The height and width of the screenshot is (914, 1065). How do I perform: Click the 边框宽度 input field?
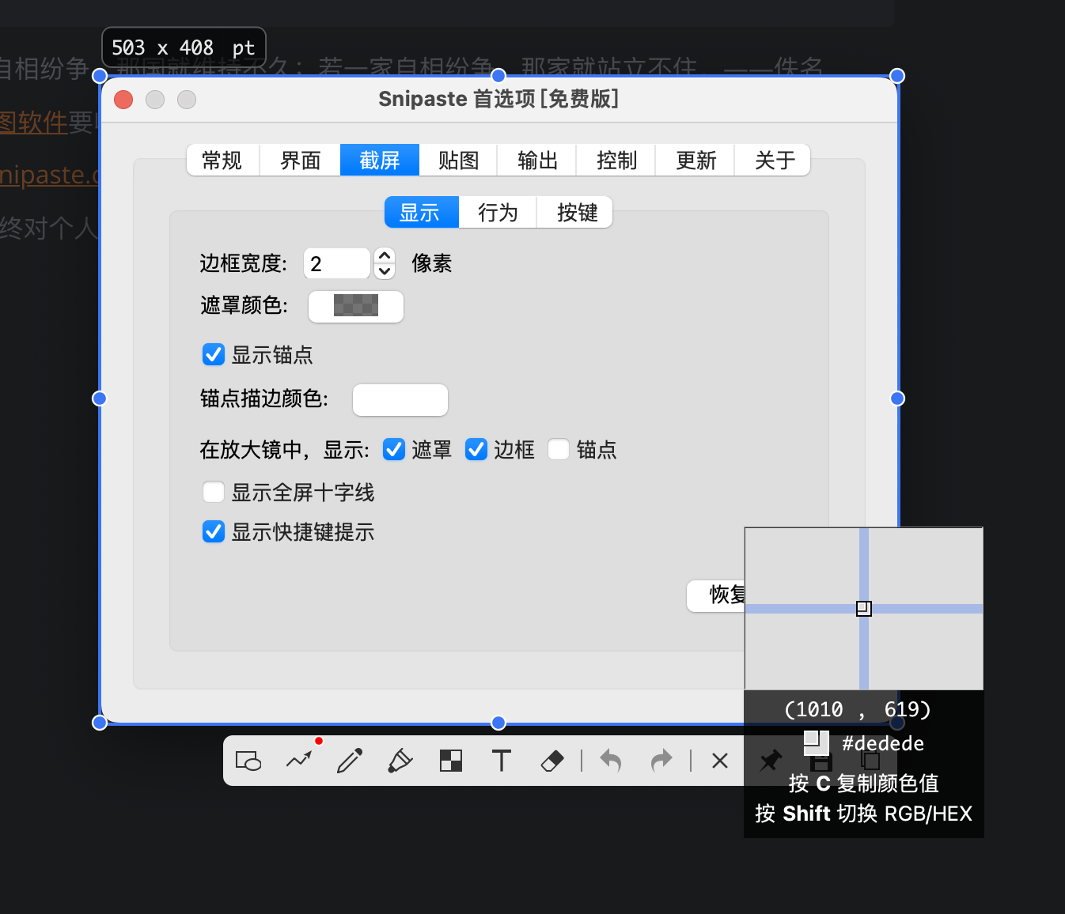click(x=337, y=264)
